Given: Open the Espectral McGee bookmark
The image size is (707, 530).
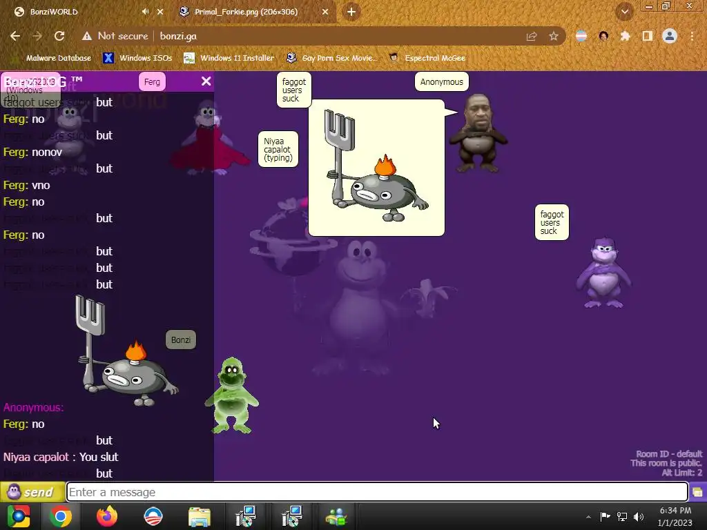Looking at the screenshot, I should tap(427, 58).
